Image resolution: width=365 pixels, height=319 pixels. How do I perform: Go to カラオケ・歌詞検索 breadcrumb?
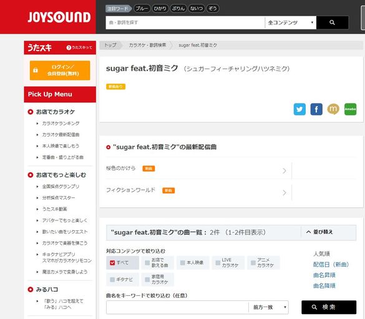point(147,45)
